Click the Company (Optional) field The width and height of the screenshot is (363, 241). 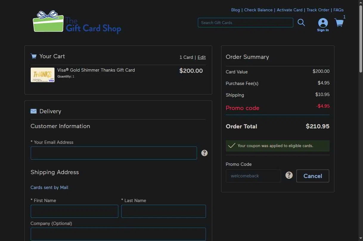(x=118, y=234)
